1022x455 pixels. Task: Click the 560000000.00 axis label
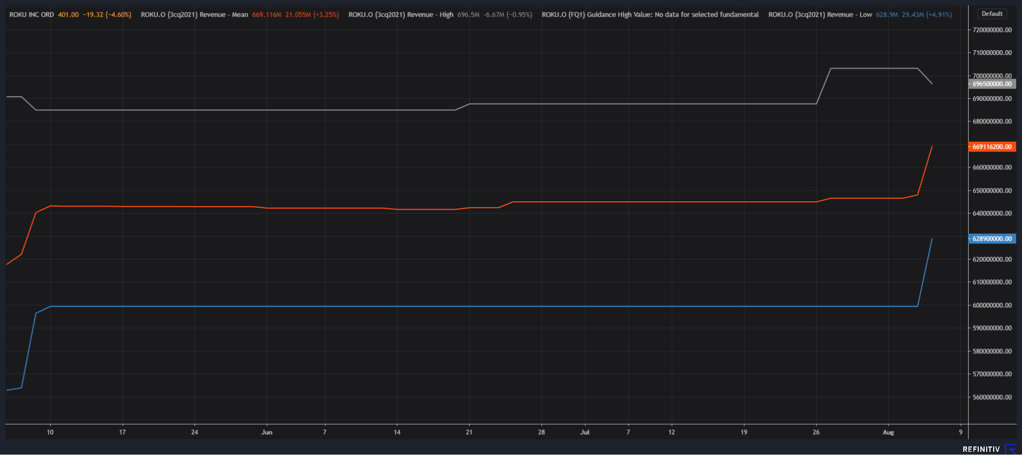pyautogui.click(x=992, y=397)
